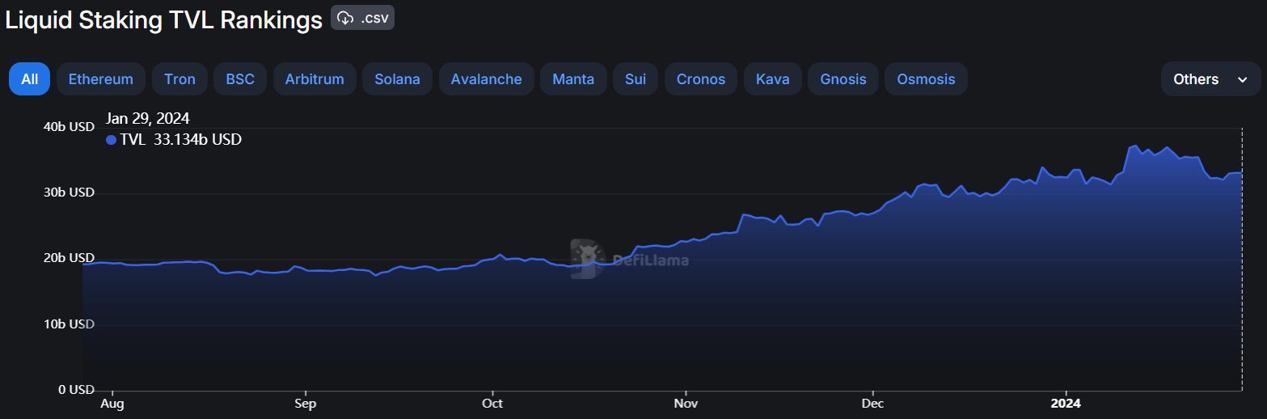The image size is (1267, 419).
Task: Filter rankings by Manta
Action: pyautogui.click(x=573, y=79)
